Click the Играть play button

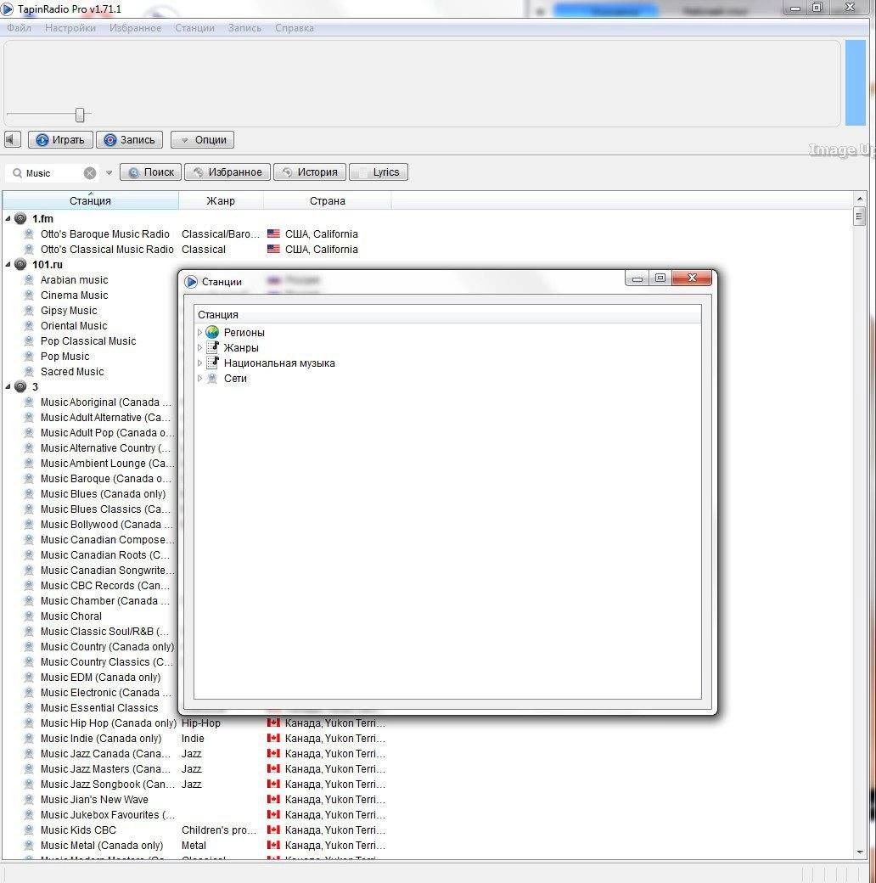tap(60, 139)
